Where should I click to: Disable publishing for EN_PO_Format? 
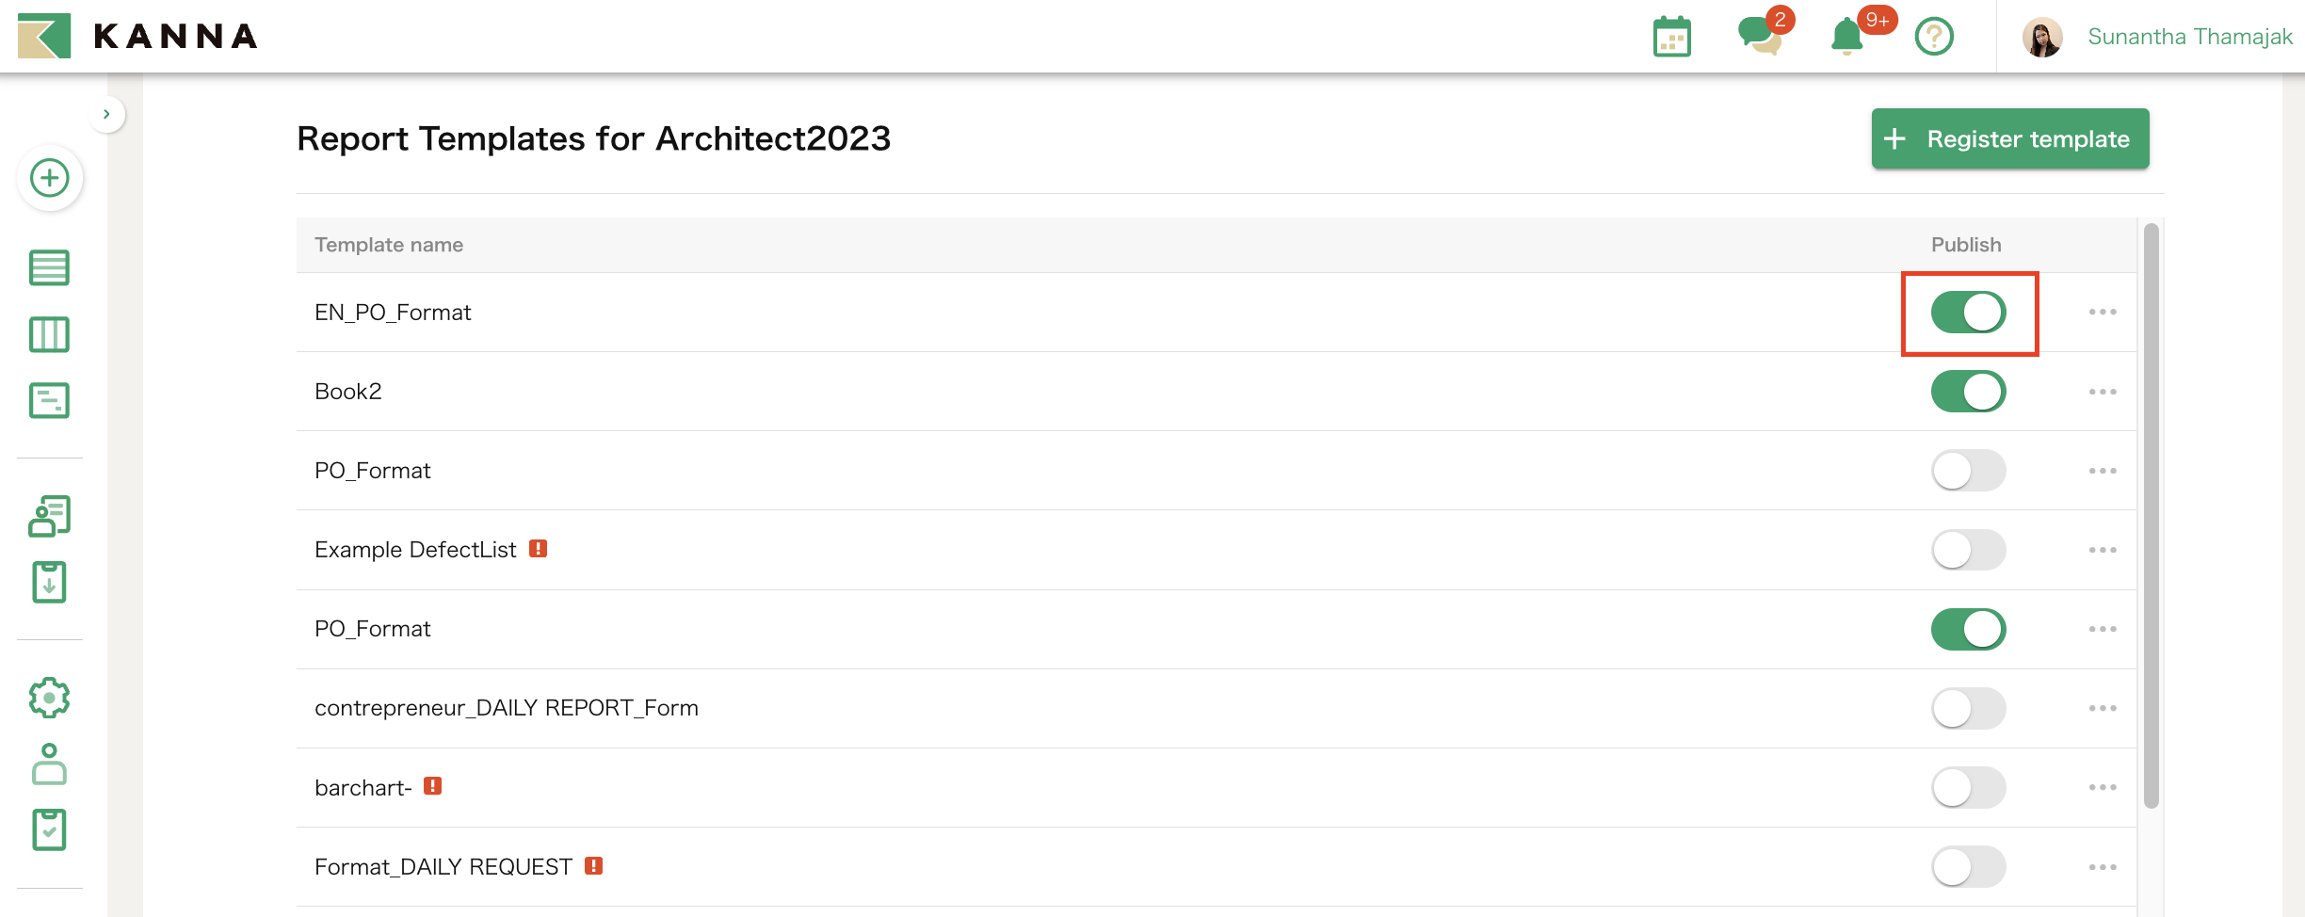[x=1970, y=312]
